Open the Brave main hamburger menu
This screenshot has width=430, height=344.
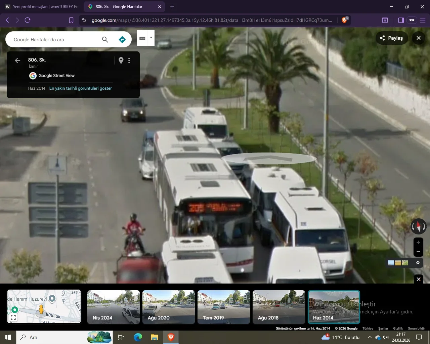click(x=423, y=20)
